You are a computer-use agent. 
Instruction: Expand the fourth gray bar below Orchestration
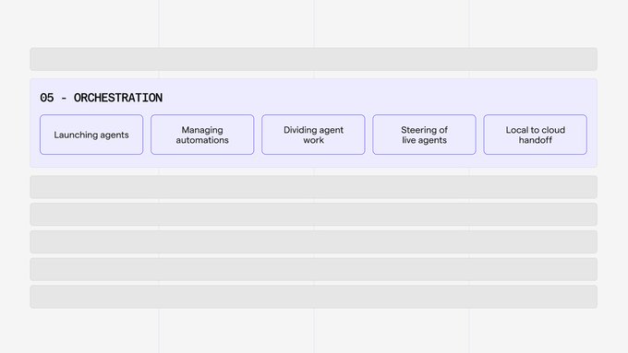pyautogui.click(x=314, y=269)
